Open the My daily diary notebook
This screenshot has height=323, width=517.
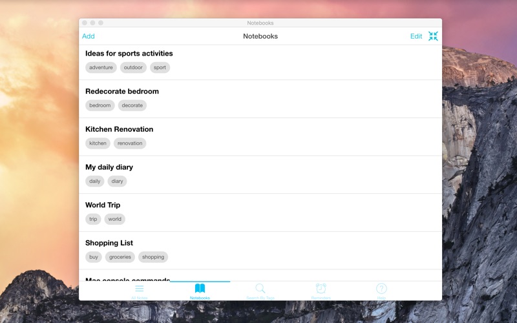pyautogui.click(x=260, y=174)
